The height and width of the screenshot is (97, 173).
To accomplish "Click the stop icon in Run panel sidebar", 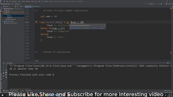I will [4, 68].
